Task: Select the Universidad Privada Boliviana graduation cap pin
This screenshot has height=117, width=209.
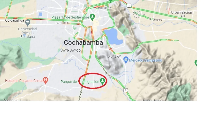Action: click(x=28, y=23)
